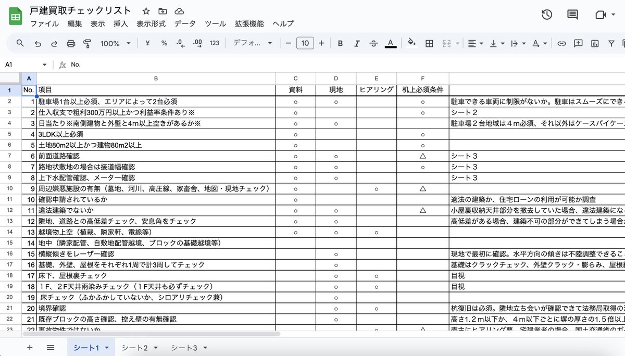Image resolution: width=625 pixels, height=356 pixels.
Task: Open the comments history icon
Action: [572, 15]
